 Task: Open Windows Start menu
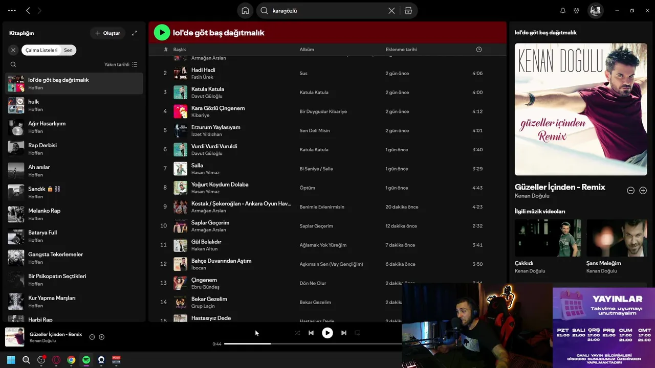tap(11, 360)
